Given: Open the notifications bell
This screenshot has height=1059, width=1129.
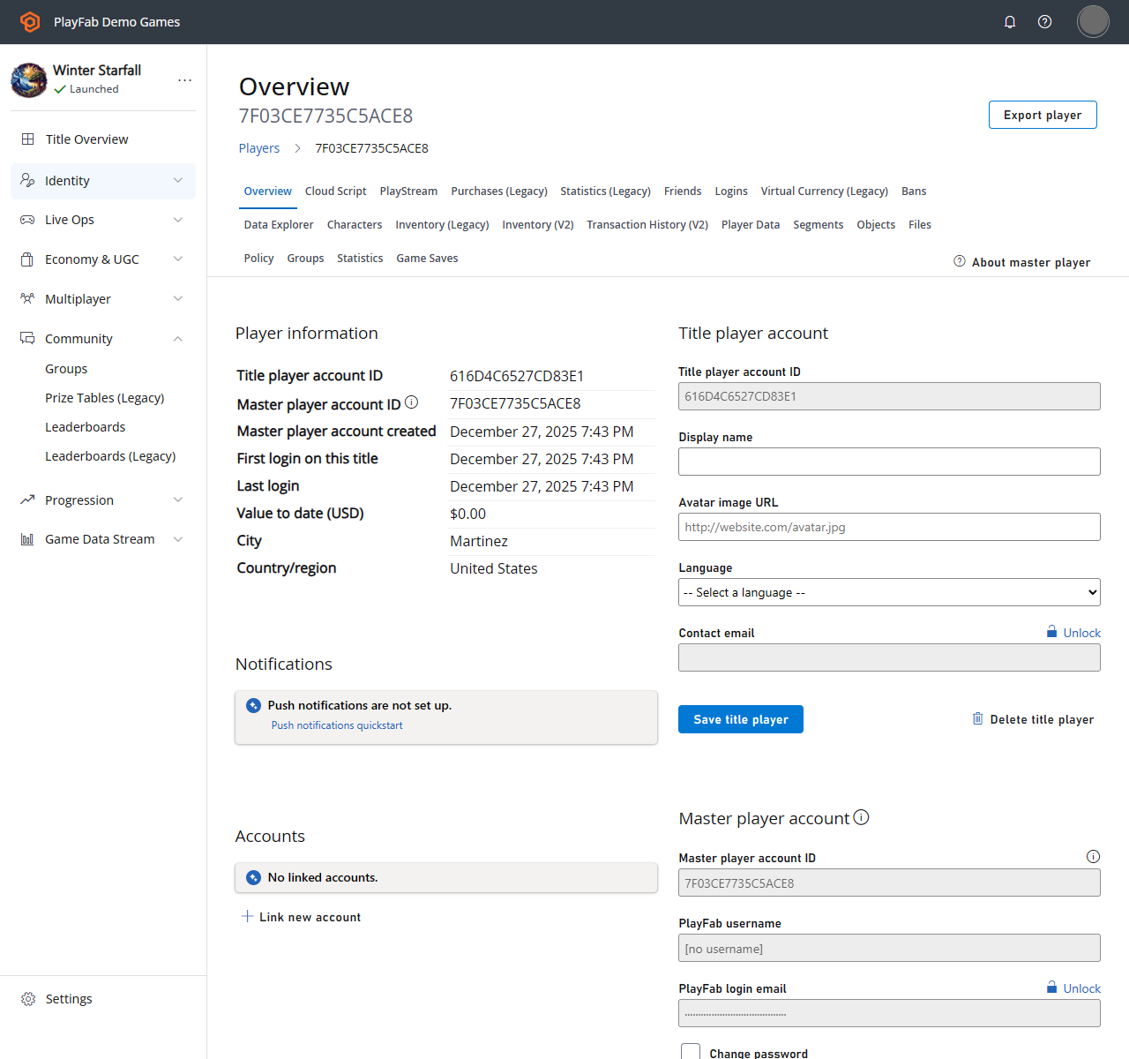Looking at the screenshot, I should click(x=1010, y=22).
